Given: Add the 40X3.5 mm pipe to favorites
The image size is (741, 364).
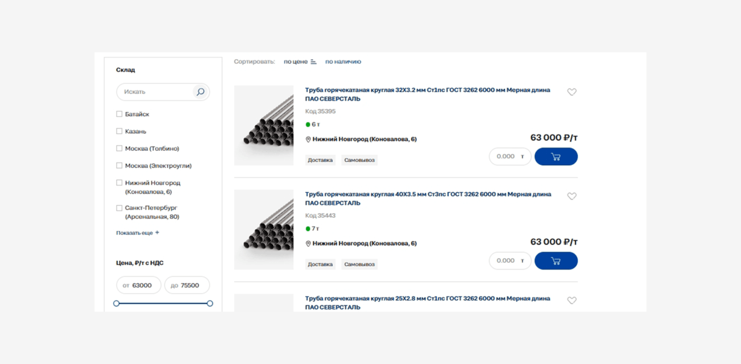Looking at the screenshot, I should pyautogui.click(x=572, y=196).
